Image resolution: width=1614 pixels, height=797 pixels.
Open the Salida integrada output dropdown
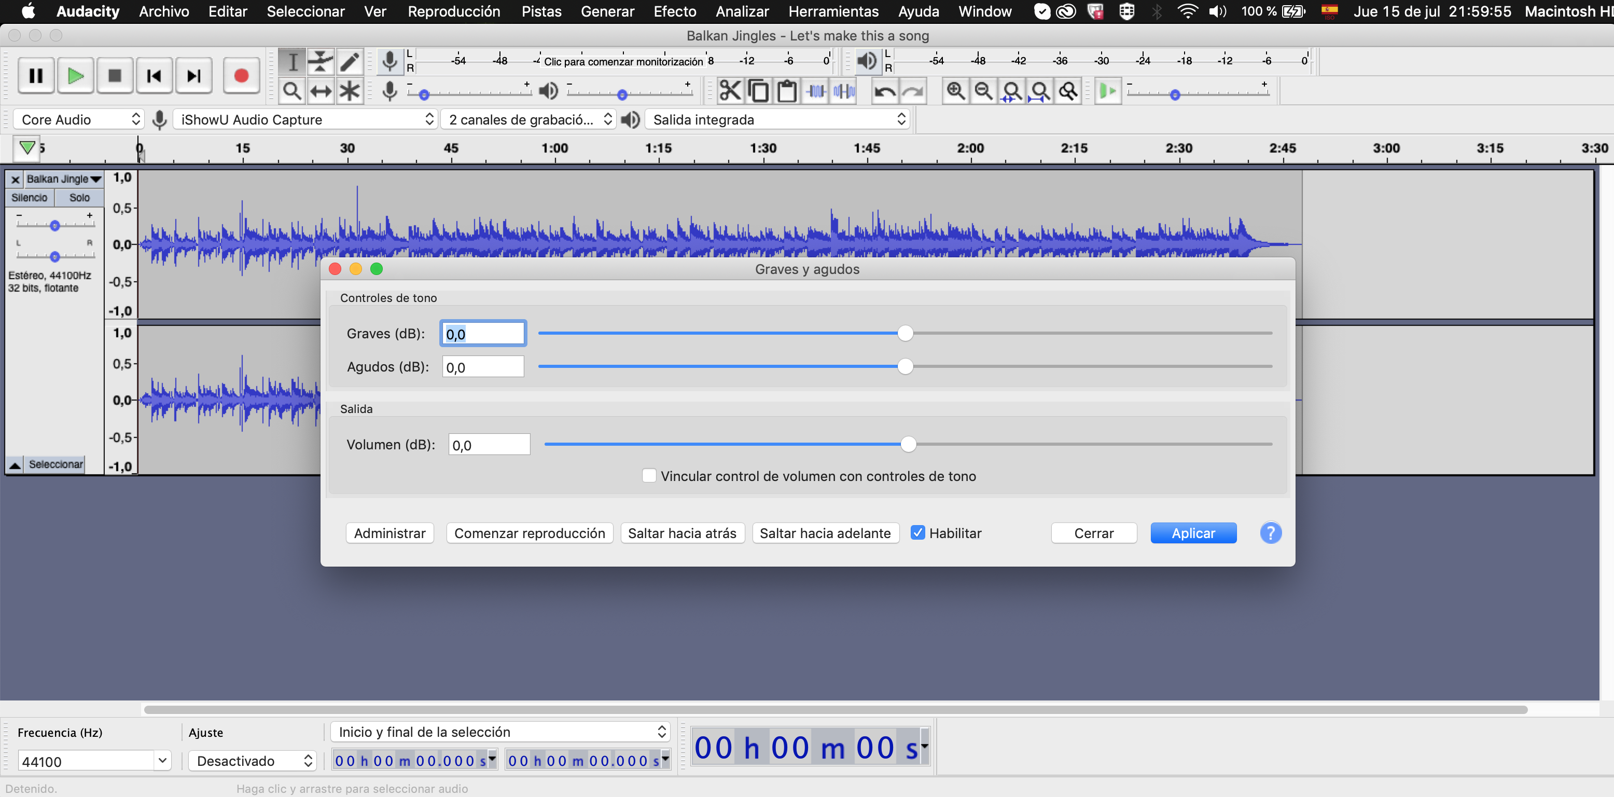[x=777, y=119]
